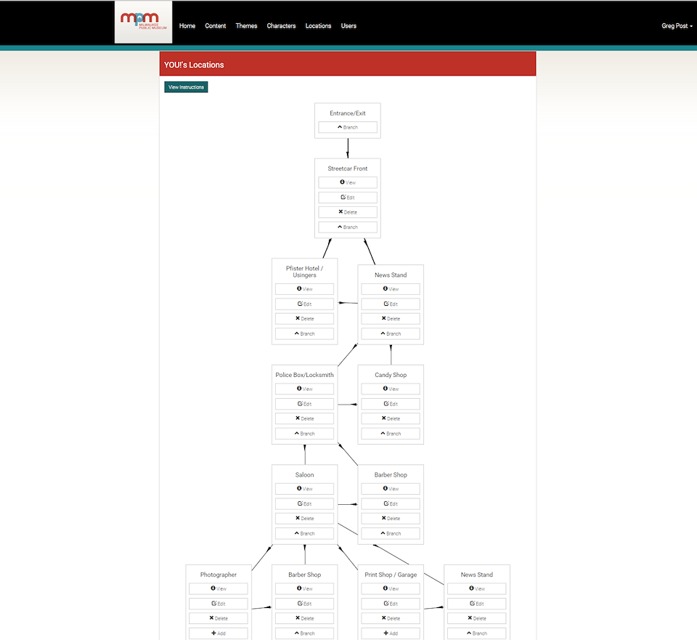The image size is (697, 640).
Task: Select the Entrance/Exit node title
Action: pyautogui.click(x=348, y=113)
